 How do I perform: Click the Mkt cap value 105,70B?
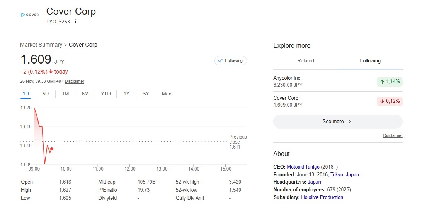point(146,182)
